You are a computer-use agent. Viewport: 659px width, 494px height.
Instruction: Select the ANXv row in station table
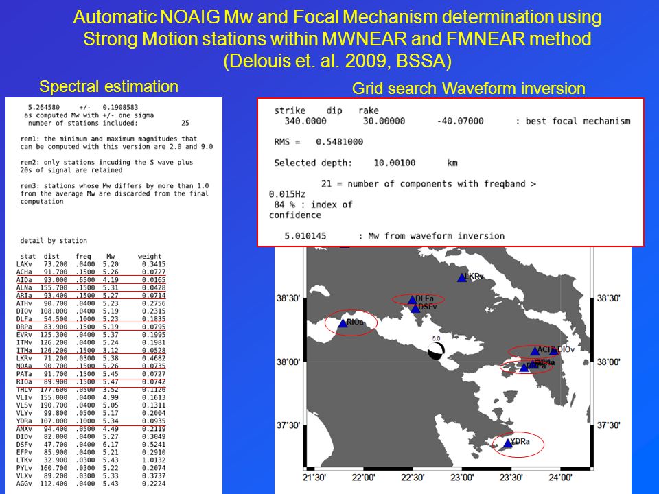point(91,429)
